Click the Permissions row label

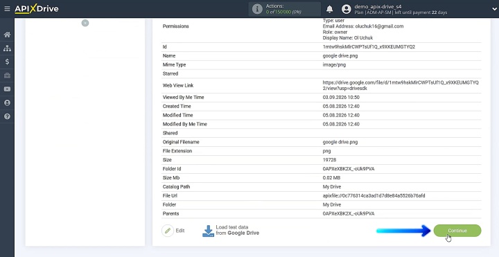click(175, 26)
